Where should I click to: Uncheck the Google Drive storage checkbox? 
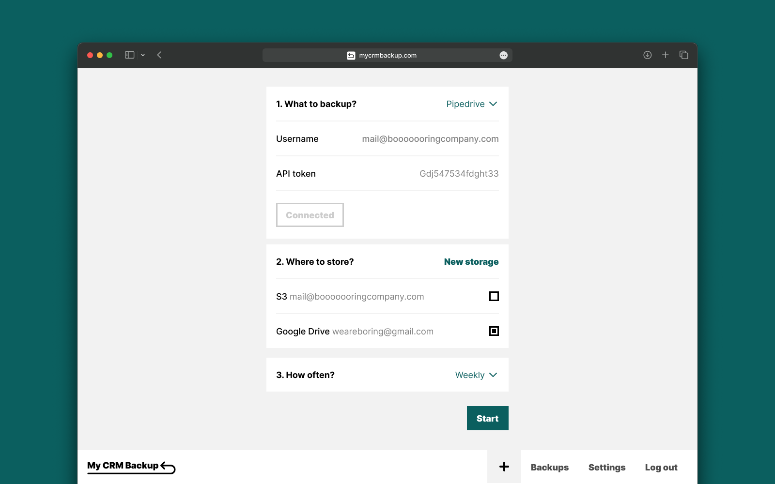[494, 331]
